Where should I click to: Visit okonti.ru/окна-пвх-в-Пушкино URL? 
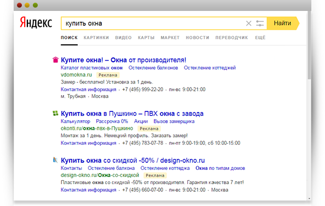pyautogui.click(x=97, y=128)
